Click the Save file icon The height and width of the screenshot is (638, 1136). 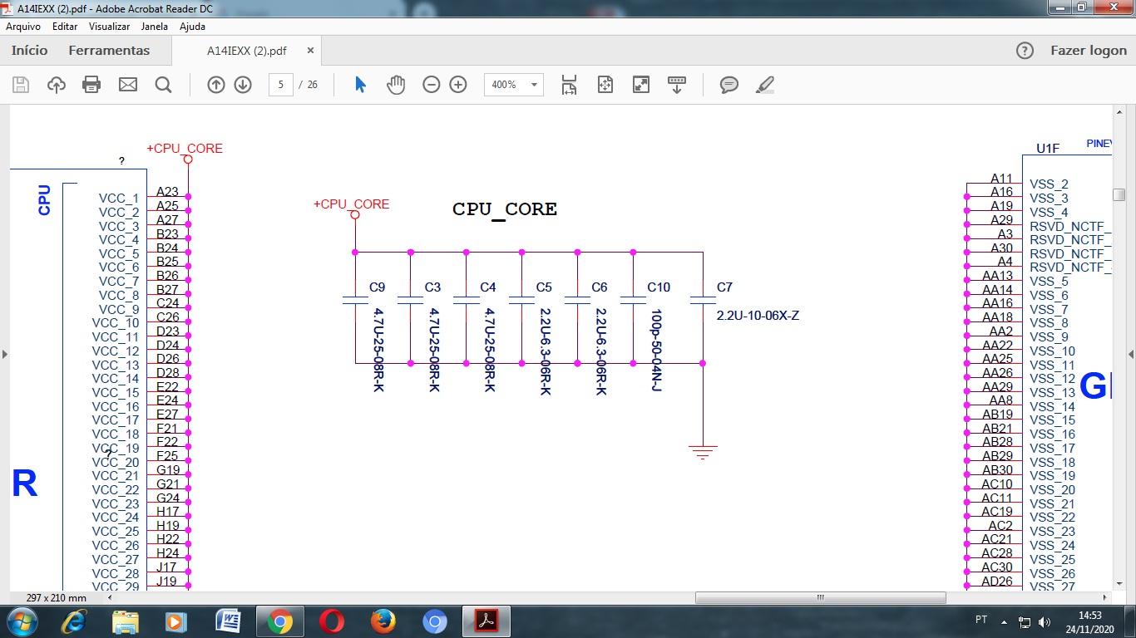pyautogui.click(x=21, y=85)
